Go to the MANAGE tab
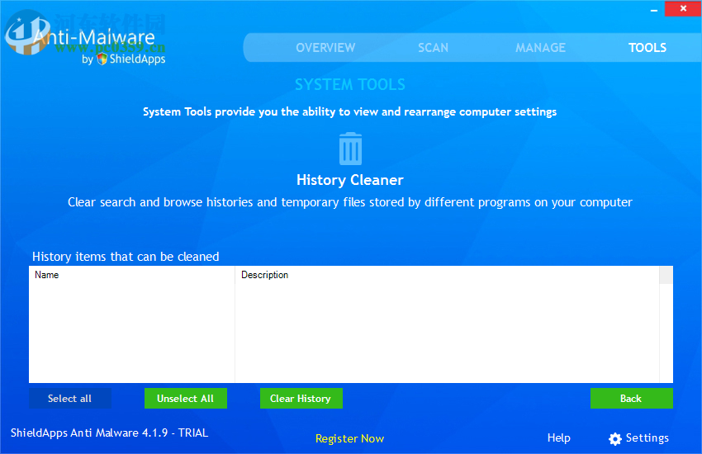702x454 pixels. point(540,48)
